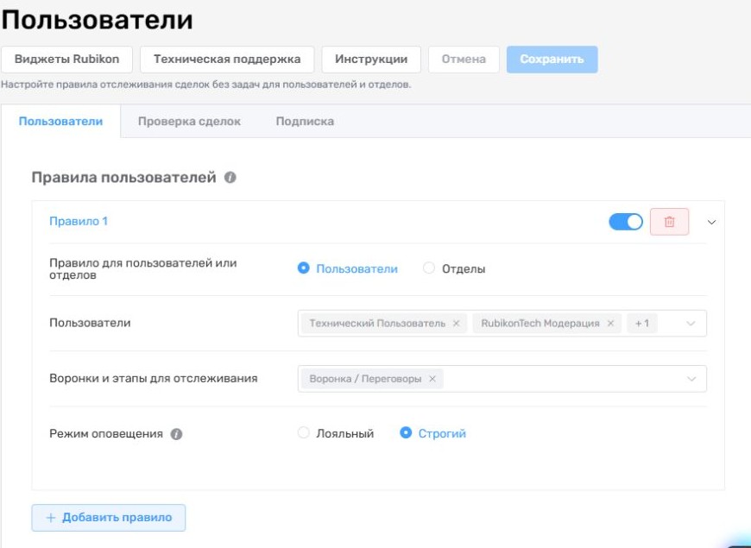Click the Отмена button

tap(464, 60)
